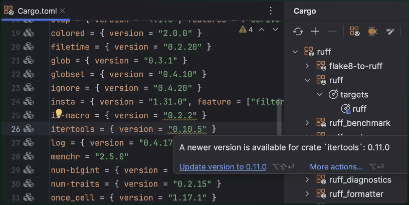Collapse the targets node

[319, 94]
